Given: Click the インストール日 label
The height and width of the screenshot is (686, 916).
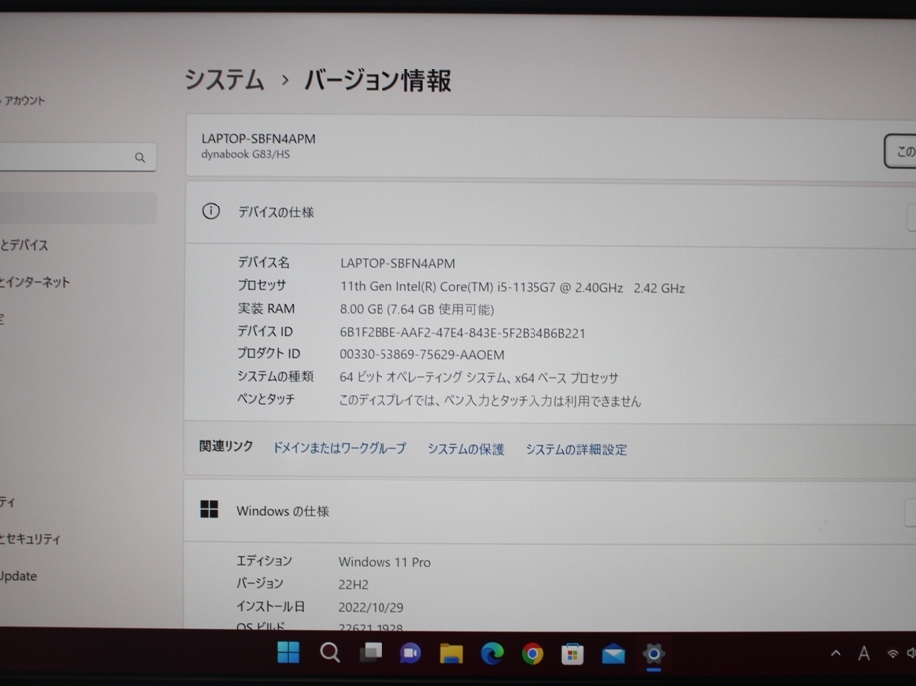Looking at the screenshot, I should (x=270, y=606).
